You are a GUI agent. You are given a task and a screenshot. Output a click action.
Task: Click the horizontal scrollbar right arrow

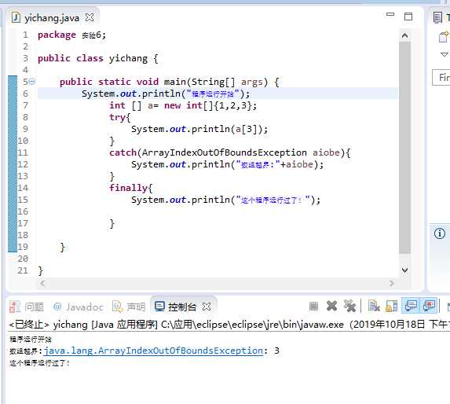click(x=392, y=284)
